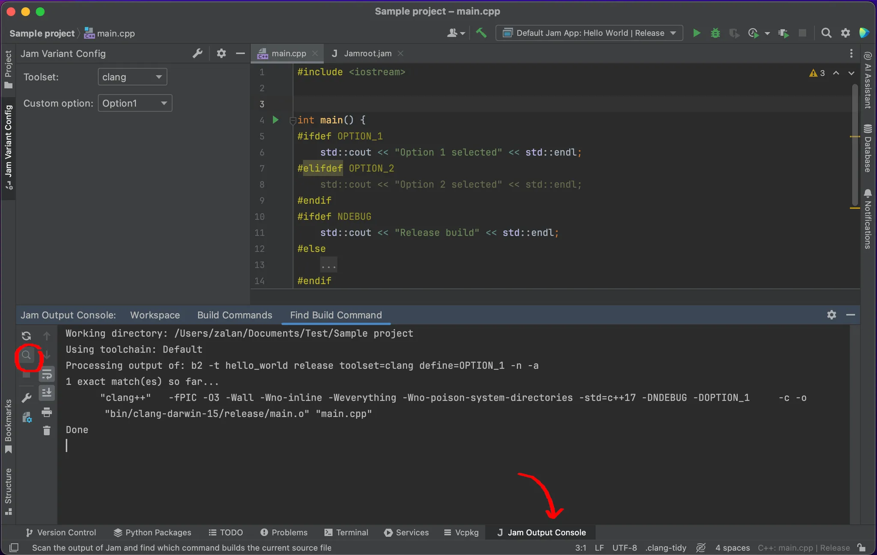877x555 pixels.
Task: Click the wrench icon in Jam Variant Config header
Action: pos(197,53)
